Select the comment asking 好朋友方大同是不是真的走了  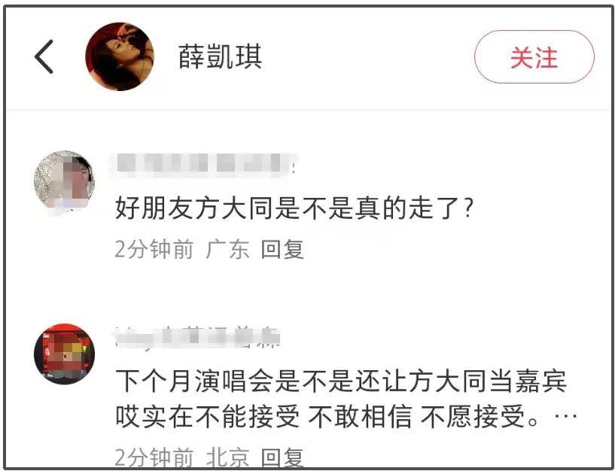pyautogui.click(x=294, y=208)
